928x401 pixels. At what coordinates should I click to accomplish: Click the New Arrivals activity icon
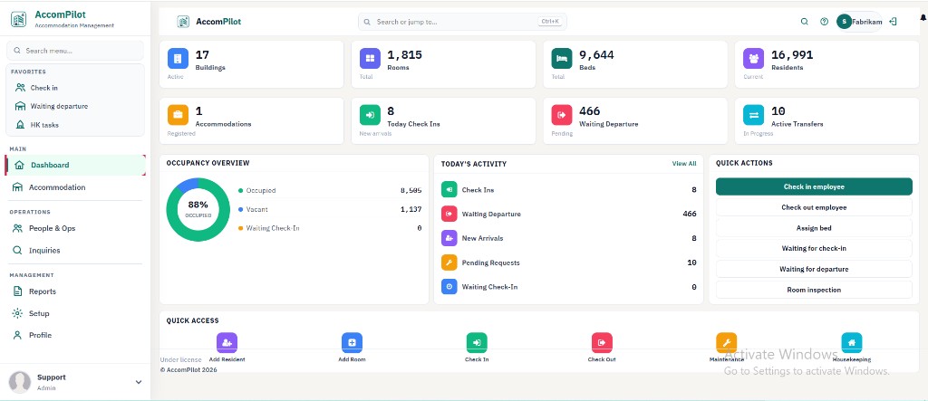(x=449, y=238)
